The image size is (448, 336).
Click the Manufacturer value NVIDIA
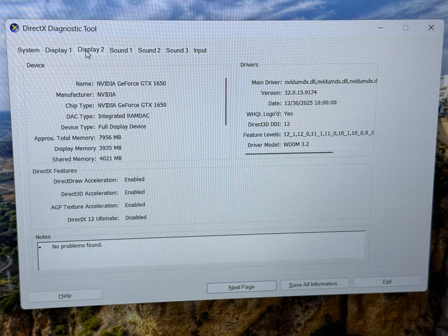click(106, 95)
